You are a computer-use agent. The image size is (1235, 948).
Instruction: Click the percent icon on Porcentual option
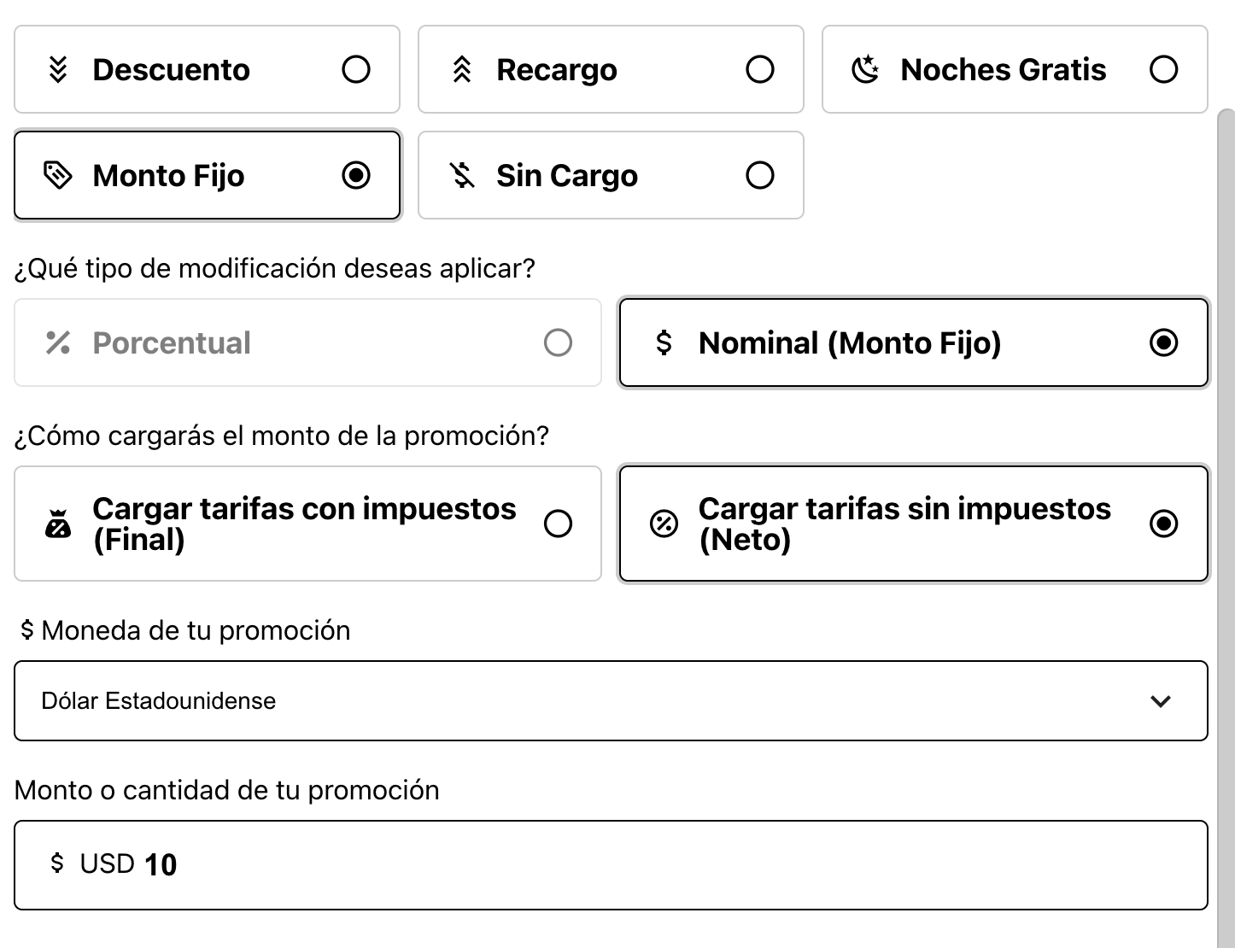pos(56,342)
